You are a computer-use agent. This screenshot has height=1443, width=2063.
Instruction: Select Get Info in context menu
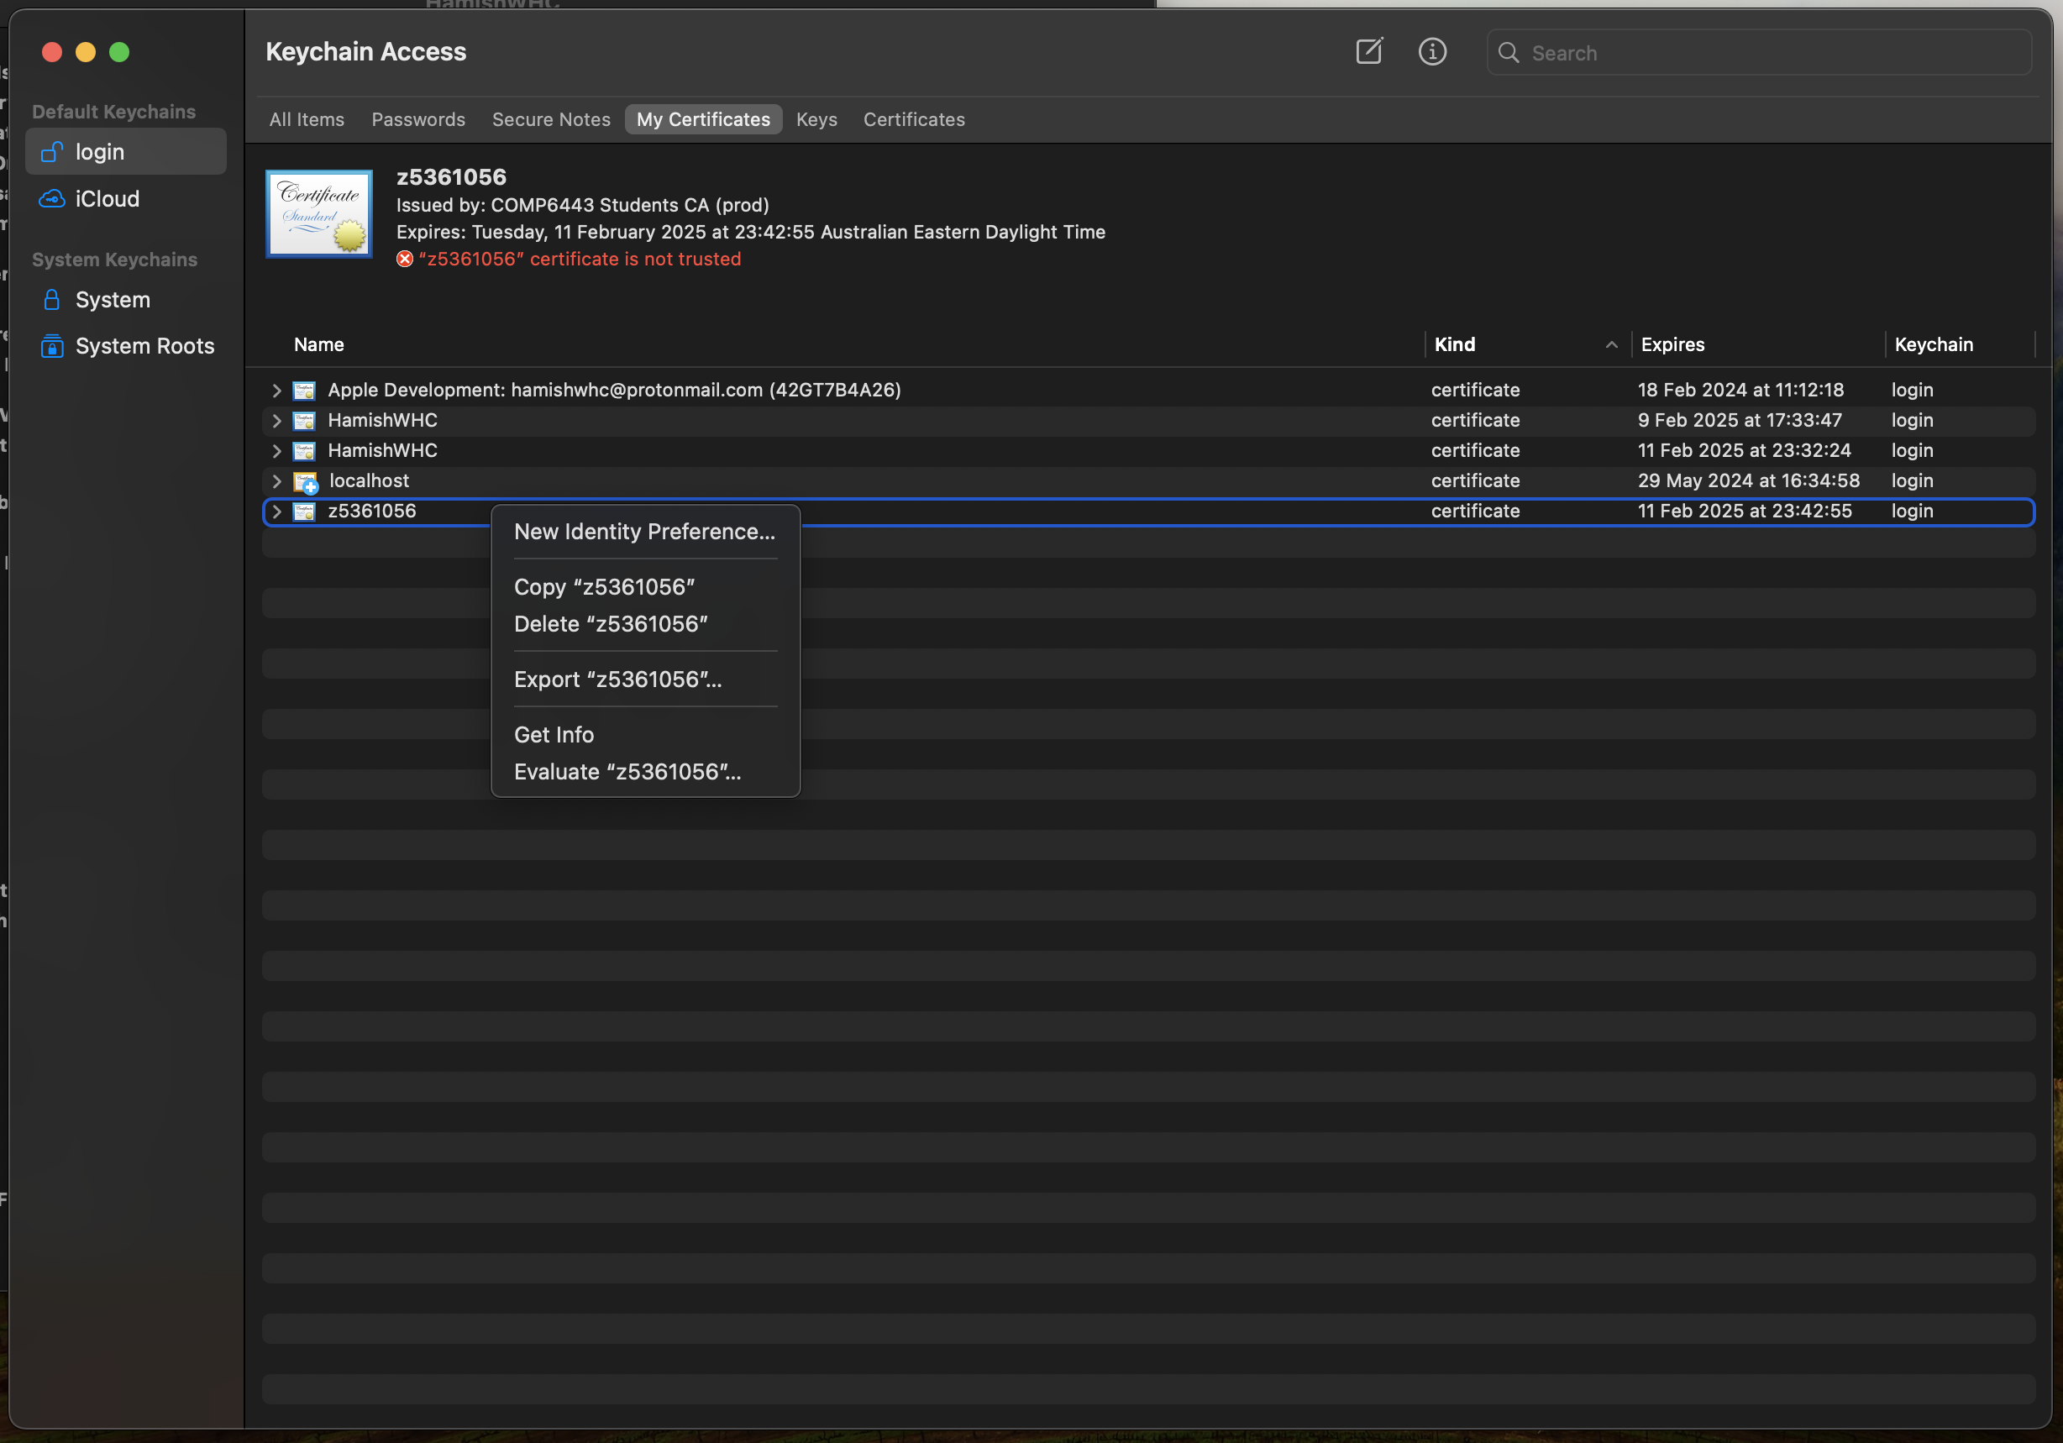(x=554, y=735)
